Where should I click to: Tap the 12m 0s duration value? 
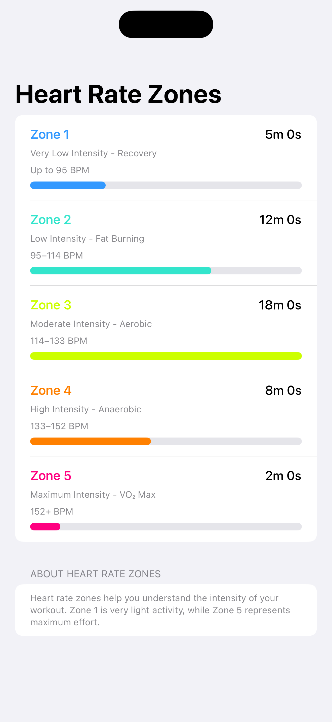(280, 220)
